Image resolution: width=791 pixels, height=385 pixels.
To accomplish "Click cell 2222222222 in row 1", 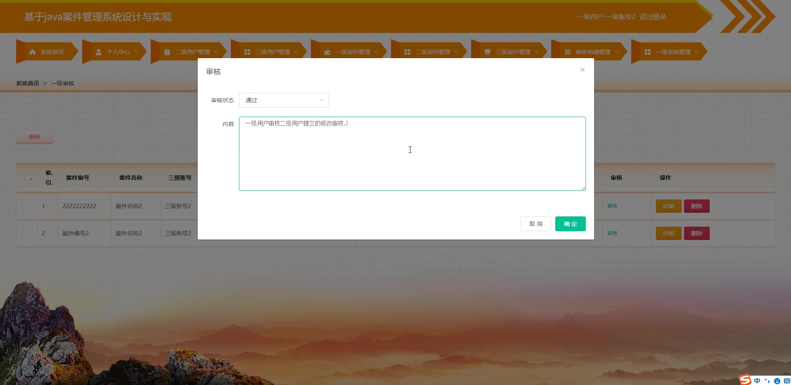I will [x=79, y=206].
